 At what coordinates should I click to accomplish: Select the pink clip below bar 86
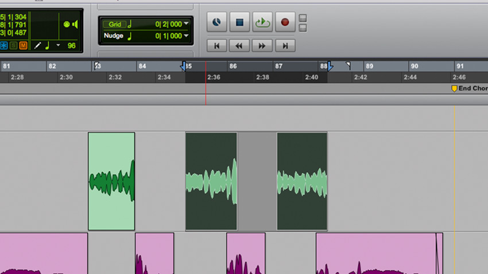pos(246,253)
